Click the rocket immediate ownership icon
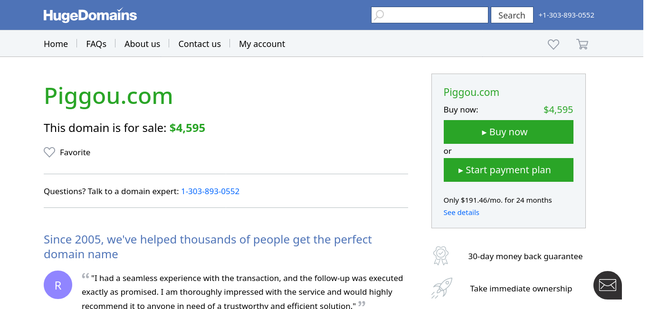The image size is (649, 309). point(441,288)
